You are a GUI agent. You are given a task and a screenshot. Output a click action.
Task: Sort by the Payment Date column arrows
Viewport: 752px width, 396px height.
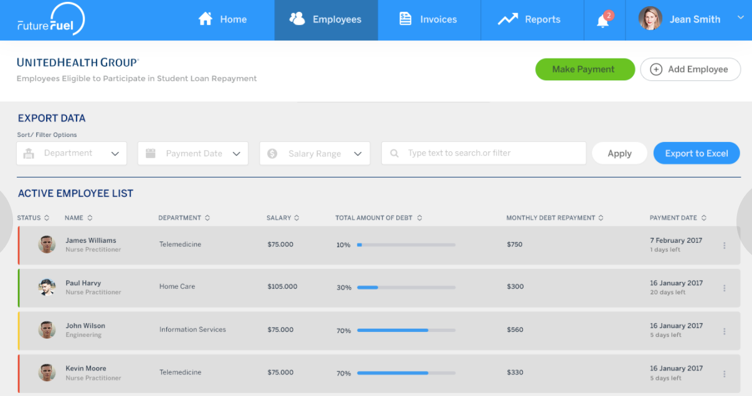(x=703, y=218)
